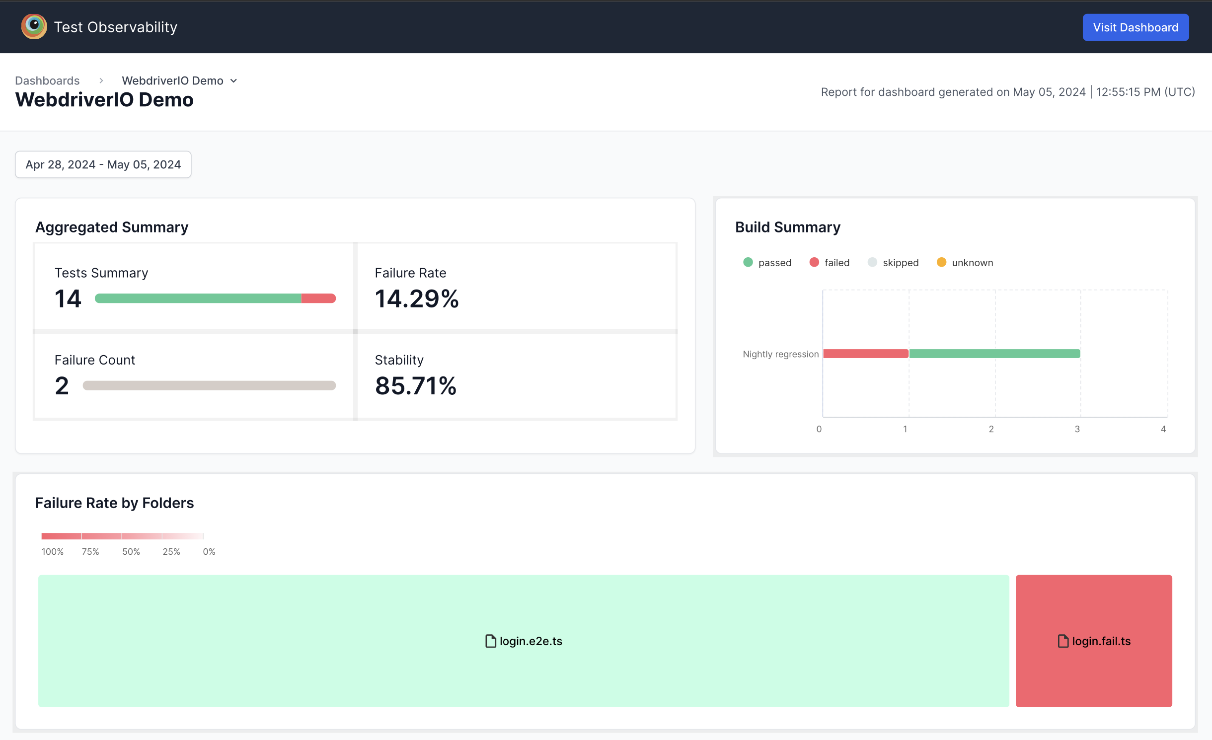
Task: Click the file icon beside login.fail.ts
Action: coord(1063,641)
